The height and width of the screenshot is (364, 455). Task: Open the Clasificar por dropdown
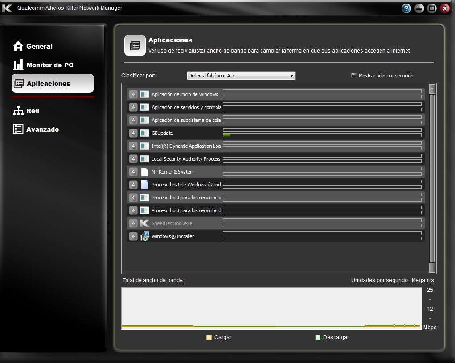point(241,76)
